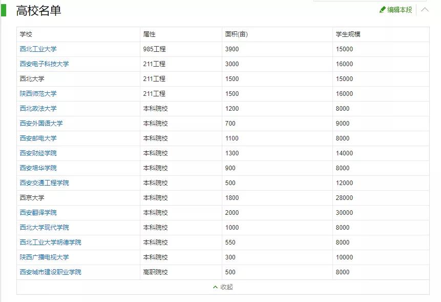
Task: Click the area value 3900
Action: [232, 49]
